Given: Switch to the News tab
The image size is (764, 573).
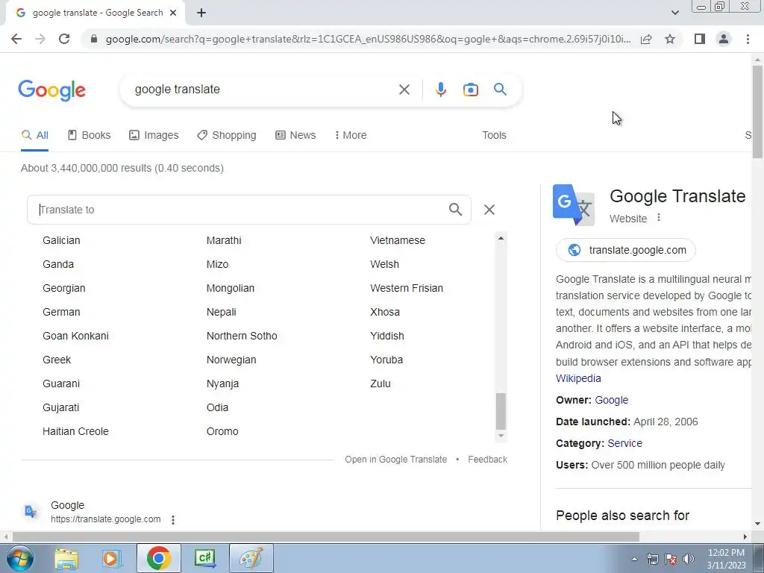Looking at the screenshot, I should point(295,136).
